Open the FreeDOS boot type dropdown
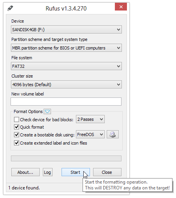 90,134
